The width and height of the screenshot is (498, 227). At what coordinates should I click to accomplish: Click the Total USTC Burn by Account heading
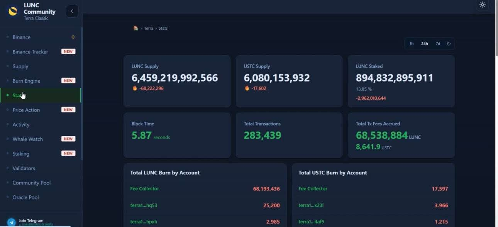[x=333, y=173]
